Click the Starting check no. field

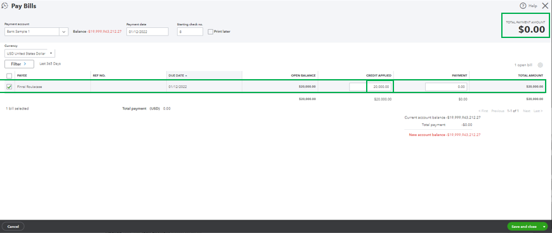pyautogui.click(x=190, y=32)
